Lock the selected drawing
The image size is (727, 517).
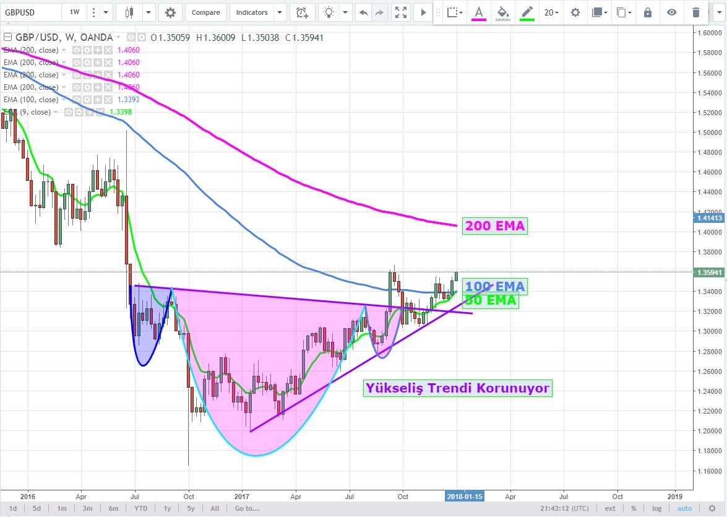click(x=647, y=12)
